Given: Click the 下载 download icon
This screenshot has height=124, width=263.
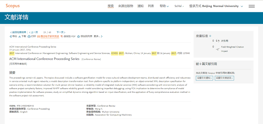Looking at the screenshot, I should 20,37.
